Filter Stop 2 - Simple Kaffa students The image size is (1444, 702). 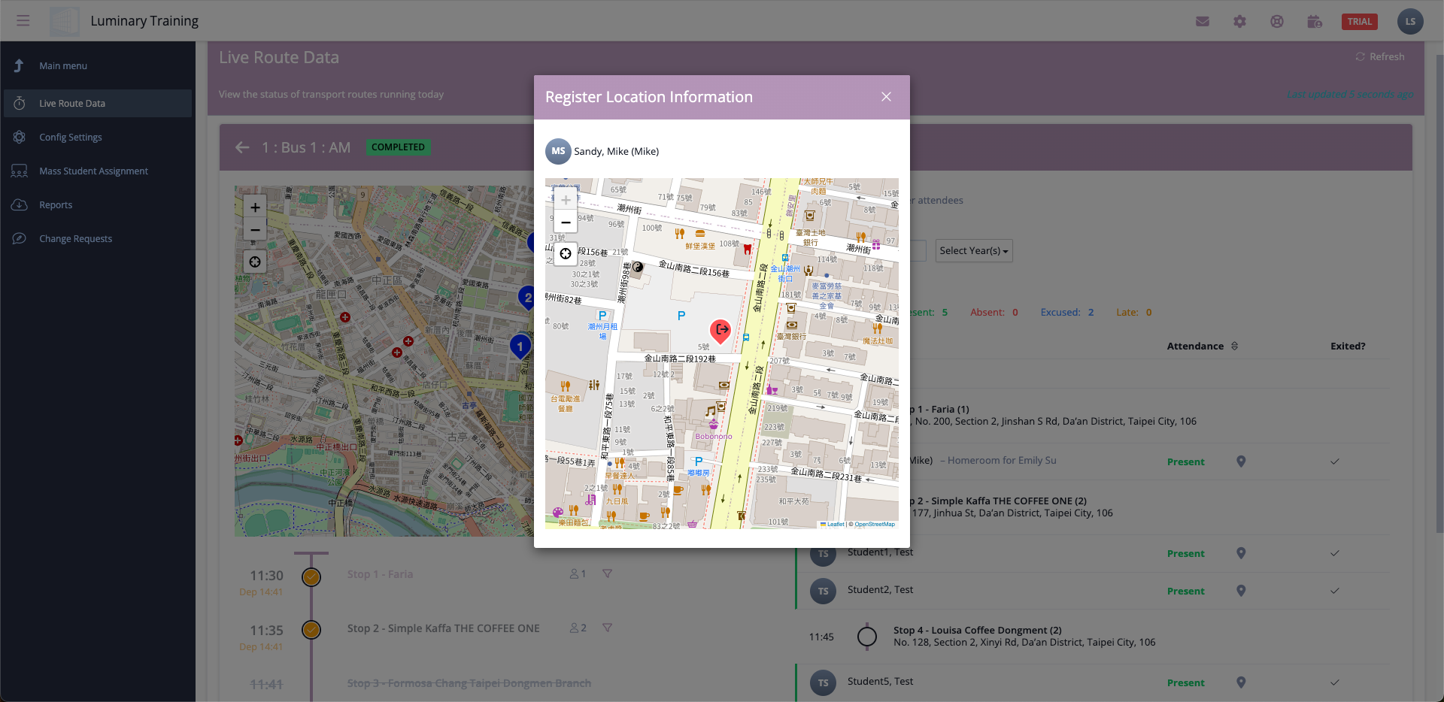click(607, 628)
